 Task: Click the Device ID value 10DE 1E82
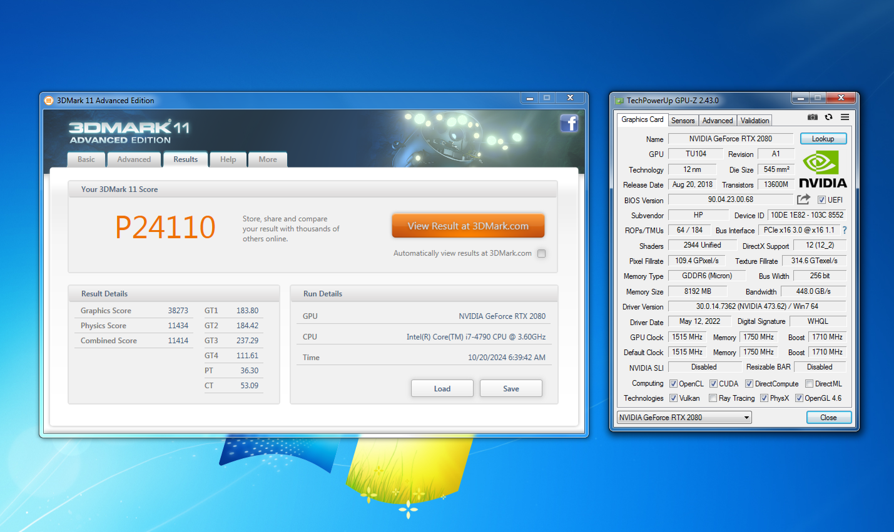point(807,215)
